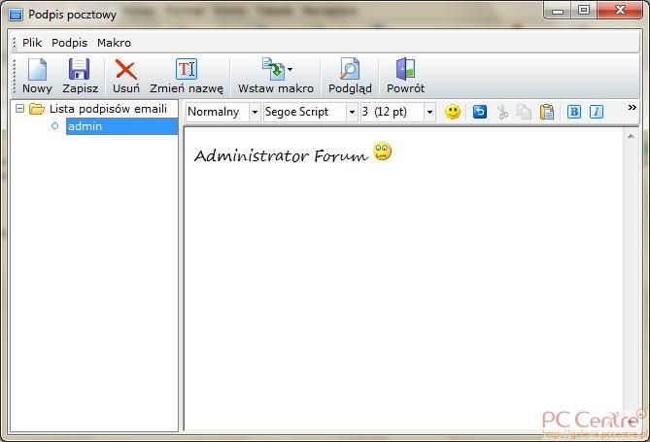The height and width of the screenshot is (442, 650).
Task: Click the confused emoticon in the signature
Action: click(x=382, y=152)
